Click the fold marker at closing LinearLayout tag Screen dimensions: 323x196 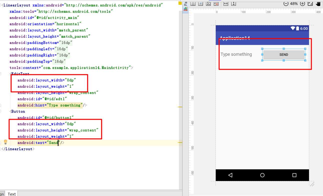[1, 149]
